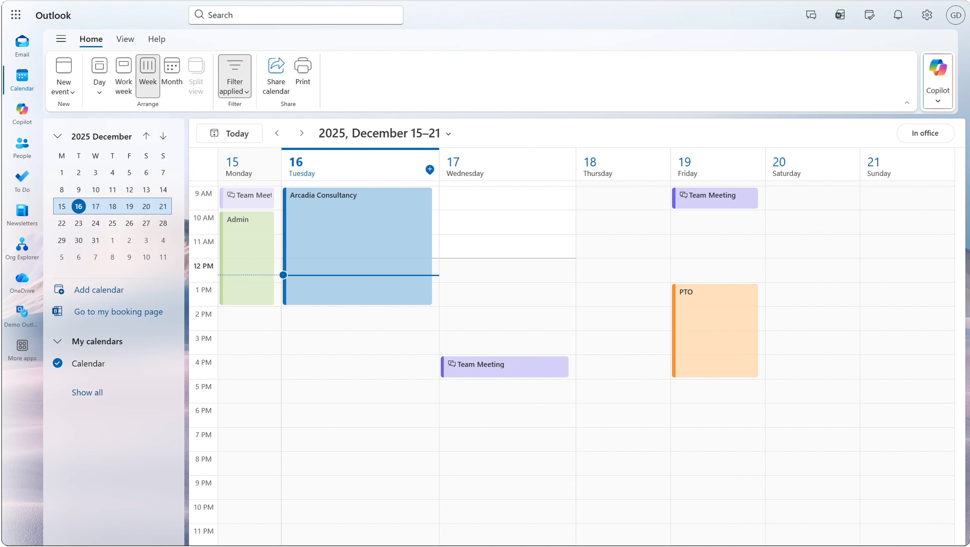Collapse the ribbon with the chevron

pos(907,103)
